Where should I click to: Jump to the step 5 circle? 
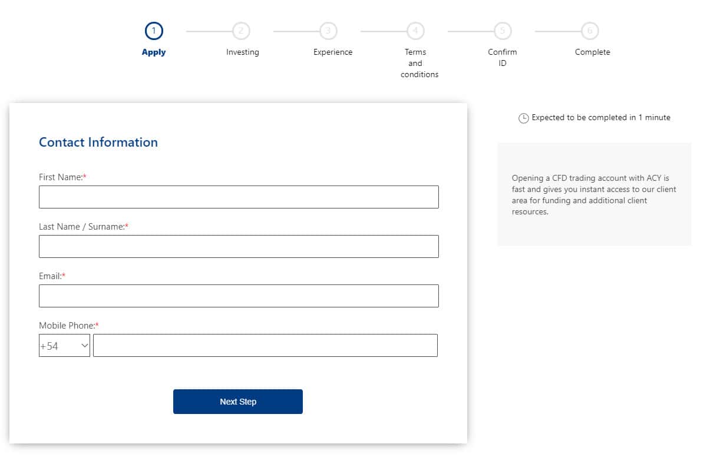503,31
